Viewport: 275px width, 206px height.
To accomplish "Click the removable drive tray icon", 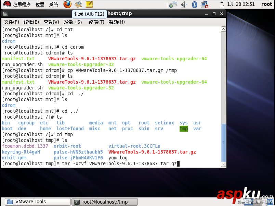I will 173,4.
